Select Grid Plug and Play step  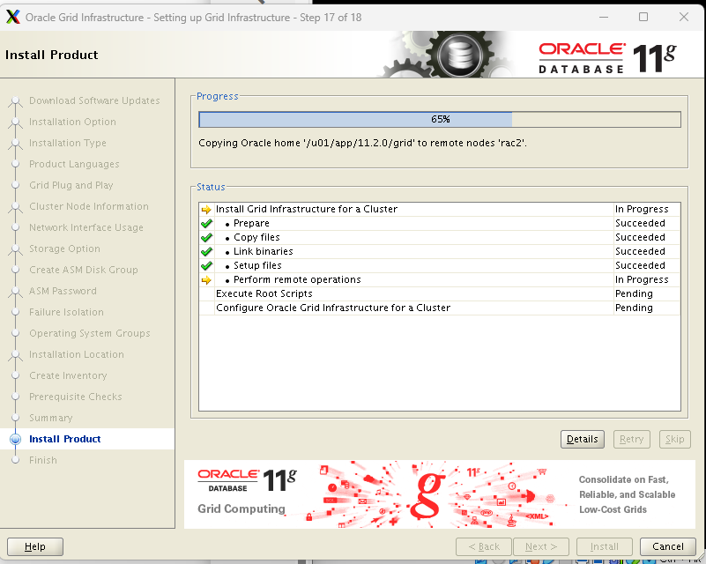pyautogui.click(x=71, y=185)
